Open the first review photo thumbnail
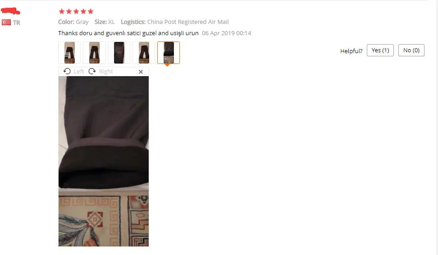Viewport: 438px width, 255px height. [x=69, y=53]
